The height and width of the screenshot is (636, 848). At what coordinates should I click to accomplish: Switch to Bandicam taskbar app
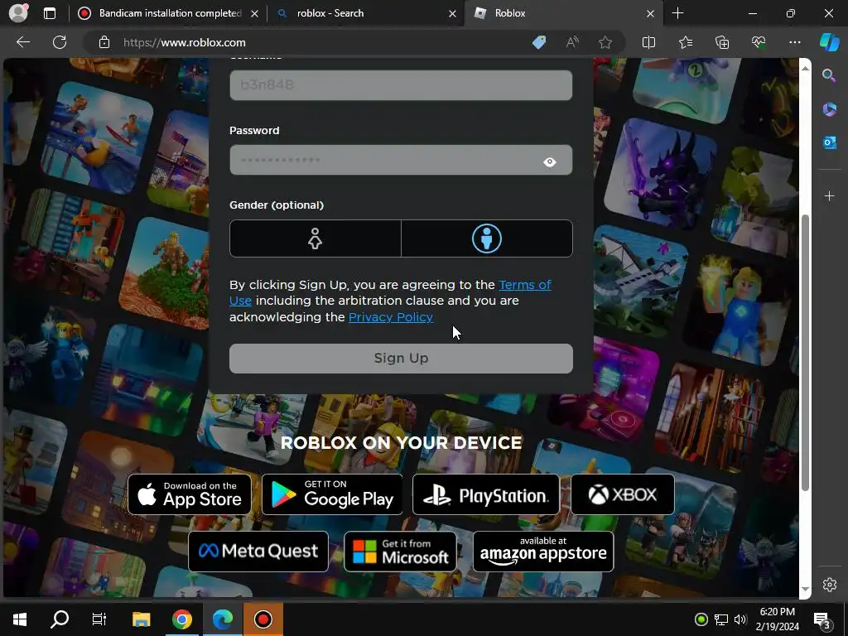[263, 619]
